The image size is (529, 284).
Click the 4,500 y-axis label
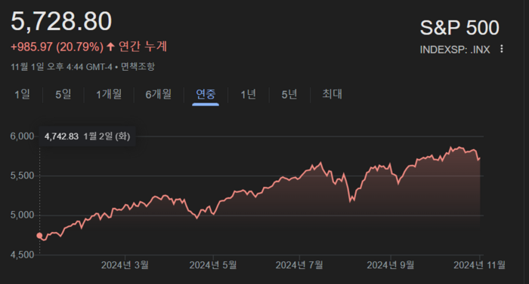tap(22, 255)
